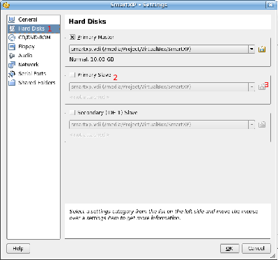Close the SmartXP Settings window

pos(270,5)
